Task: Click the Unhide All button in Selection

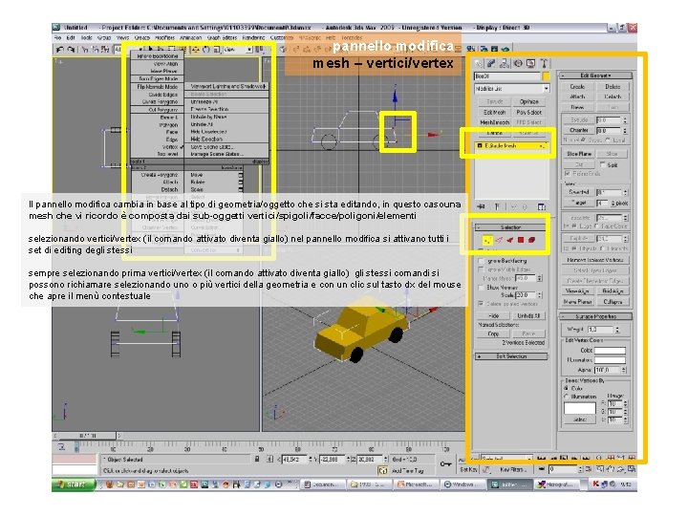Action: click(x=528, y=315)
